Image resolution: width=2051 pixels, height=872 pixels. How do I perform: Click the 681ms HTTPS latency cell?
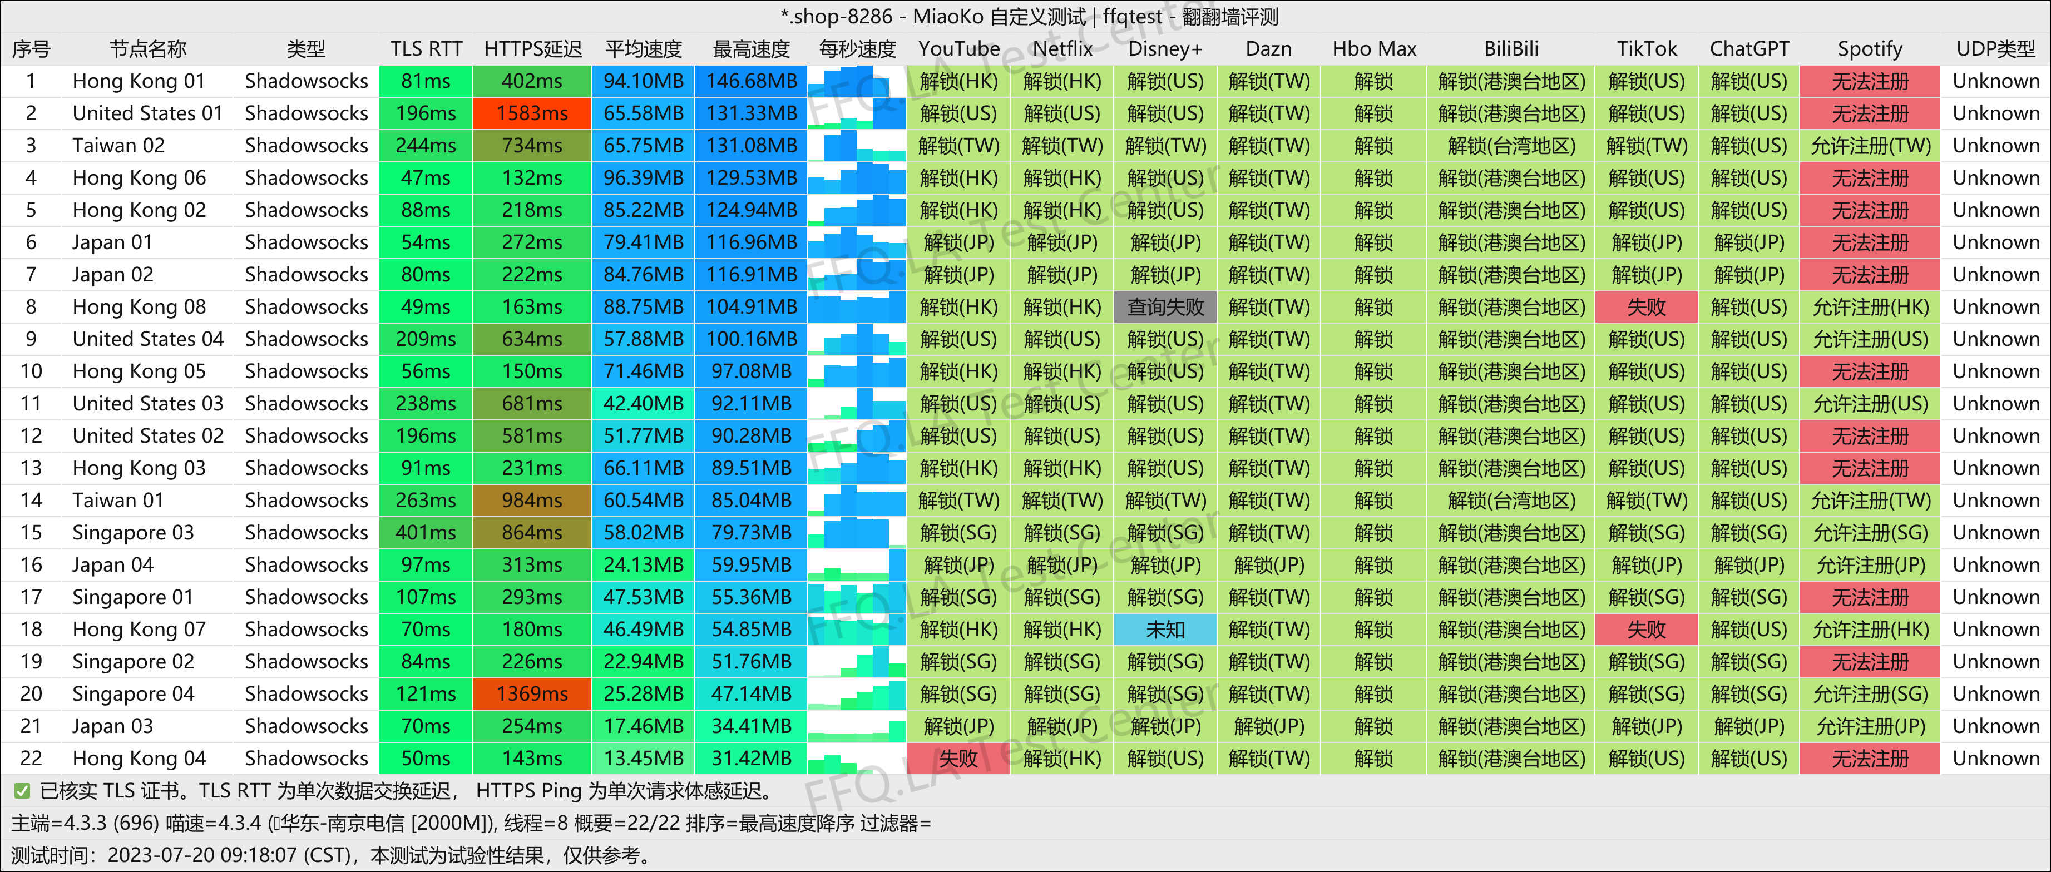click(x=532, y=403)
